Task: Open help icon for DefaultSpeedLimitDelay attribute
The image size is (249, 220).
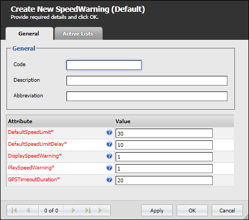Action: point(109,144)
